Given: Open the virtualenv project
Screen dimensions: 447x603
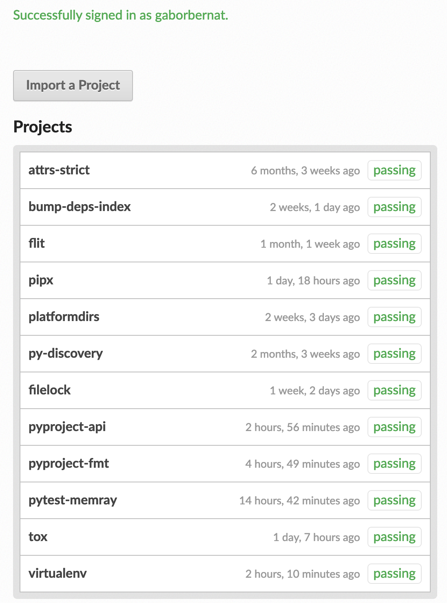Looking at the screenshot, I should click(58, 574).
